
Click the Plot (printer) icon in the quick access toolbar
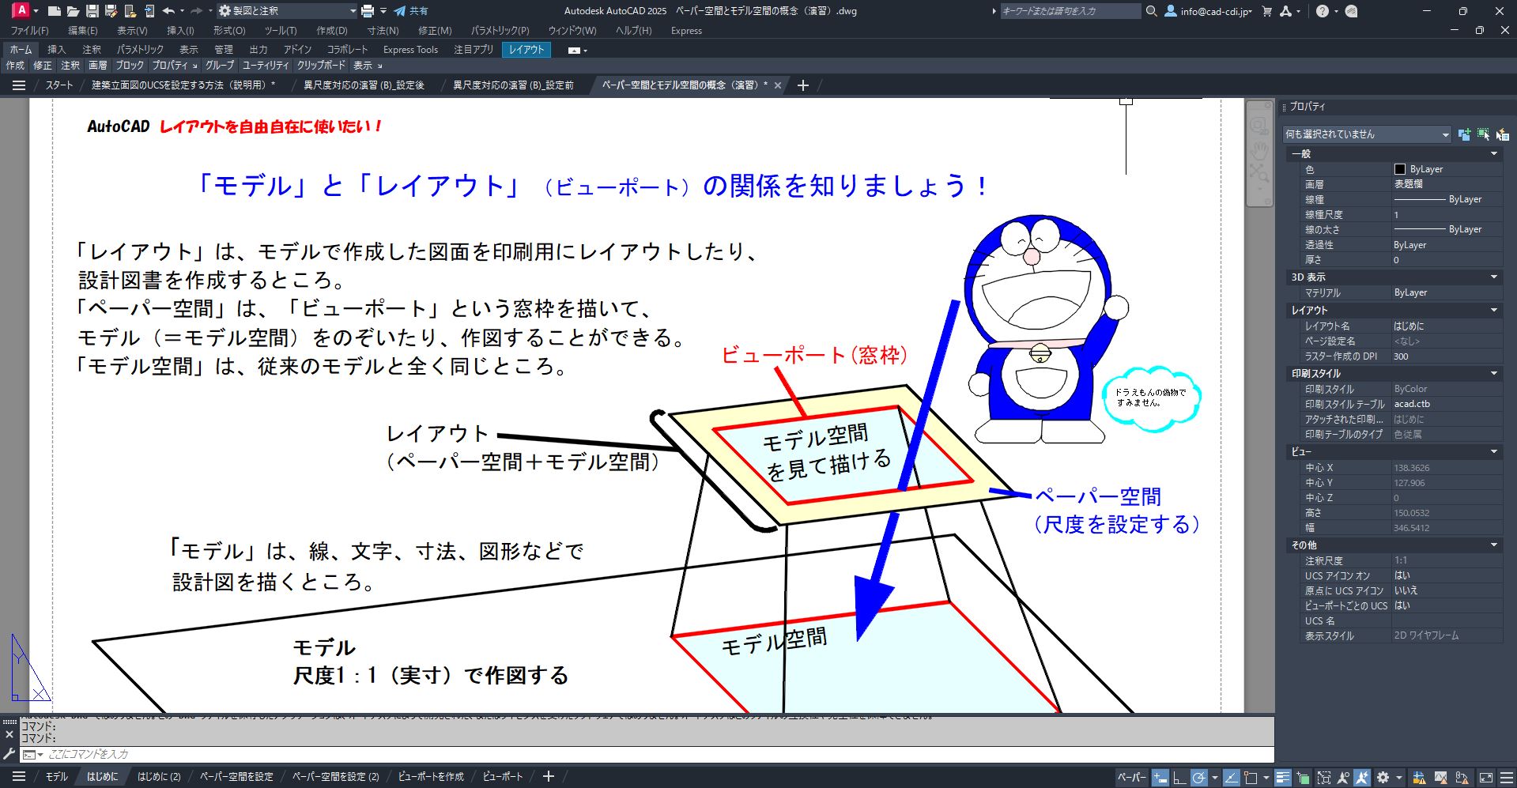tap(367, 11)
